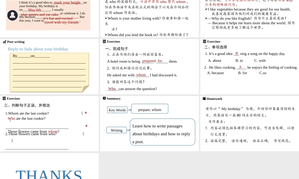Image resolution: width=299 pixels, height=179 pixels.
Task: Click the arrow next to Writing box
Action: pos(128,130)
